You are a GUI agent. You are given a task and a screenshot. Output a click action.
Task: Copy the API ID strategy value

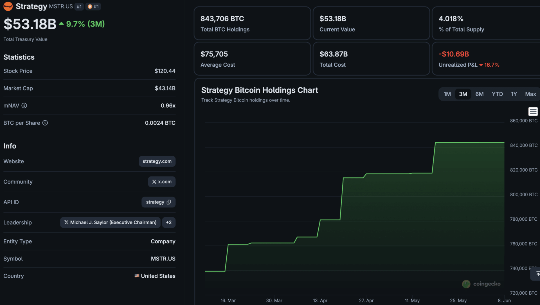[158, 202]
